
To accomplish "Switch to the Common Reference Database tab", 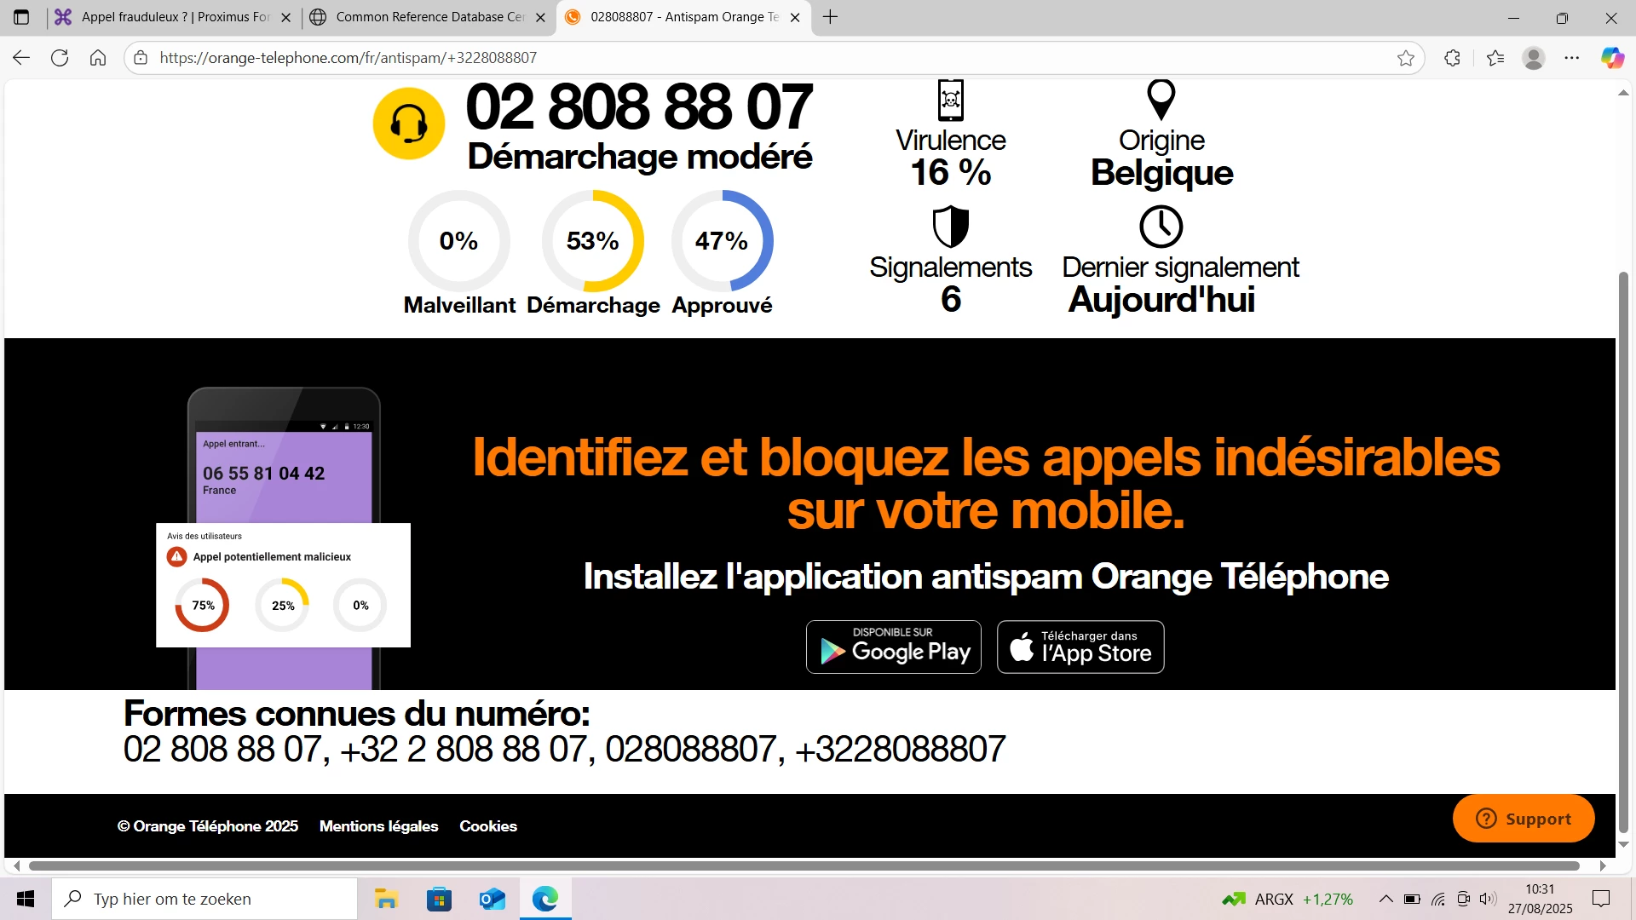I will pos(429,17).
